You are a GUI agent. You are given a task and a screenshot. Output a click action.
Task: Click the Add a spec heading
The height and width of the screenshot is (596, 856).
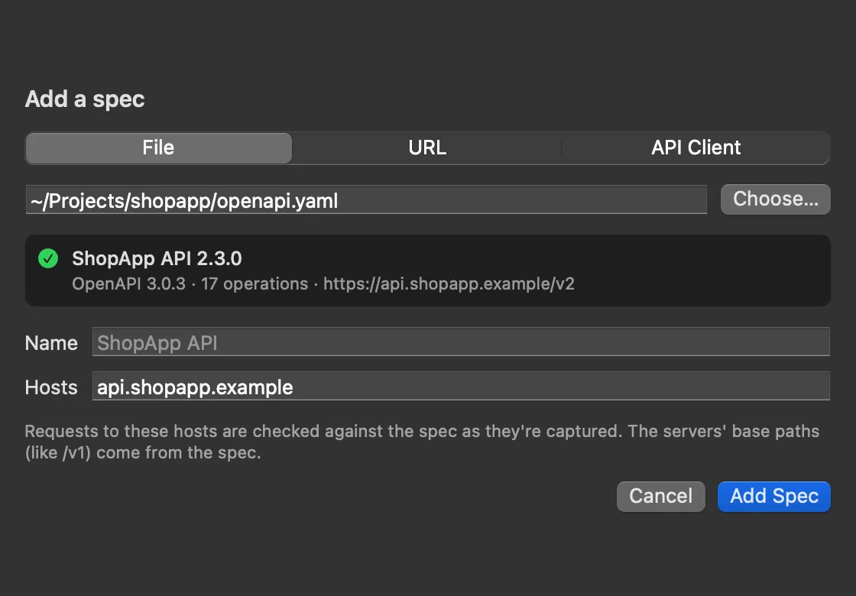85,99
